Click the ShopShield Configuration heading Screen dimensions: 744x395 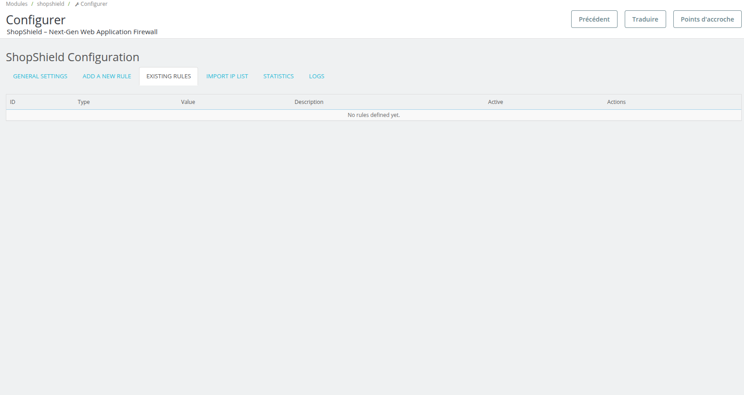point(72,57)
